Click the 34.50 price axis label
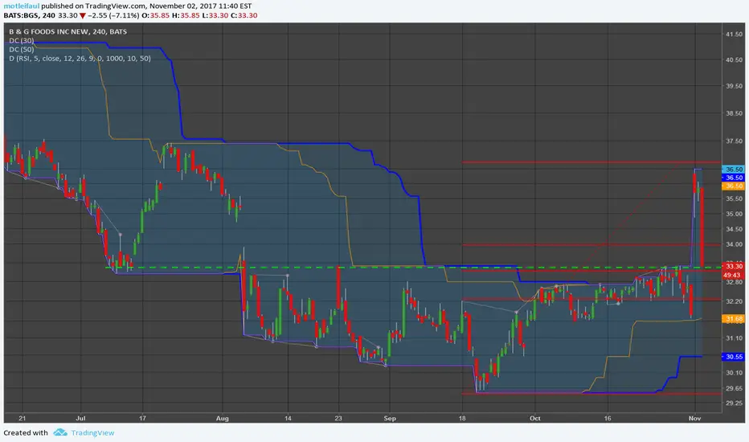749x442 pixels. pyautogui.click(x=735, y=229)
